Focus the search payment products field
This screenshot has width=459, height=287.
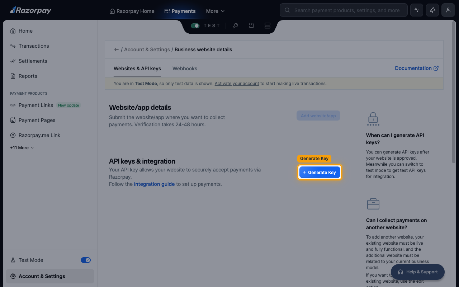344,10
